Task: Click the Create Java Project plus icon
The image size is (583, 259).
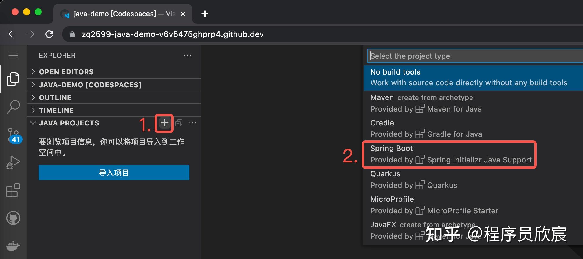Action: [164, 123]
